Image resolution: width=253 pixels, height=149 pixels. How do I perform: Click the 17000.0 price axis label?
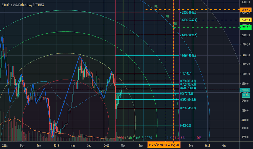(x=246, y=44)
